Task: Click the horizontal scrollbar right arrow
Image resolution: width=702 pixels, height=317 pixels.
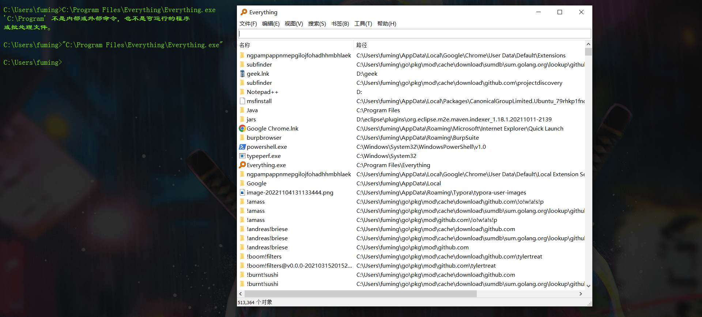Action: coord(581,294)
